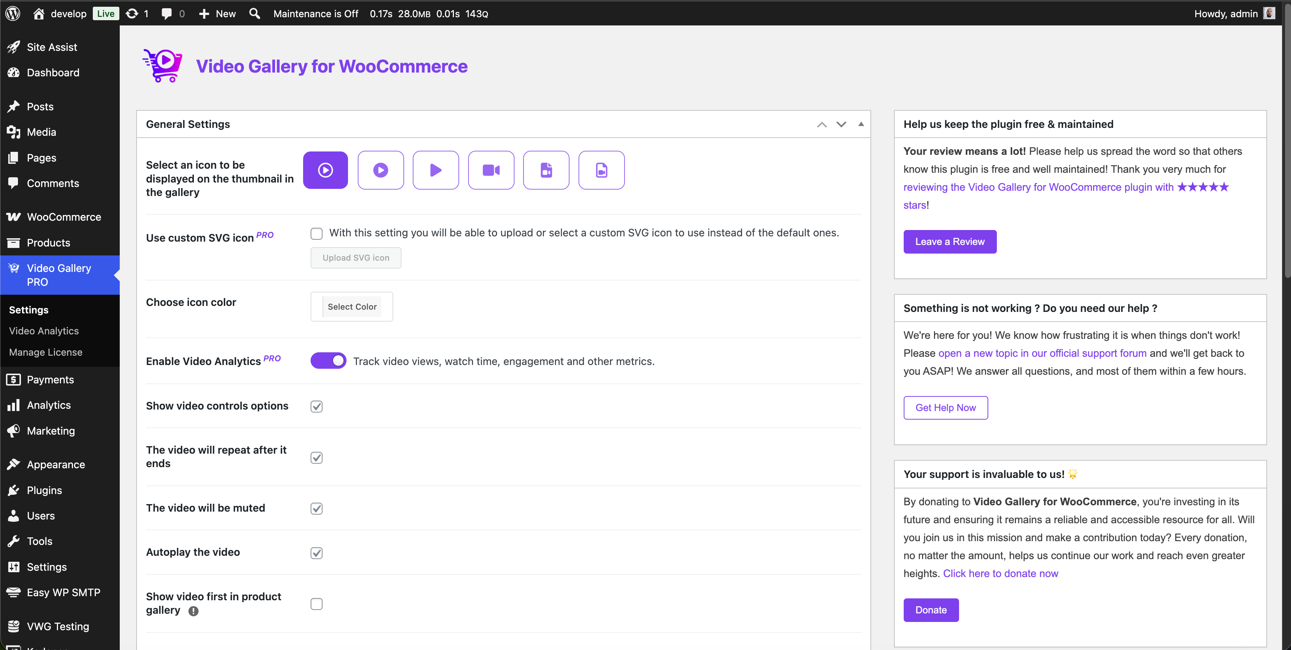Collapse the General Settings panel
The width and height of the screenshot is (1291, 650).
861,124
